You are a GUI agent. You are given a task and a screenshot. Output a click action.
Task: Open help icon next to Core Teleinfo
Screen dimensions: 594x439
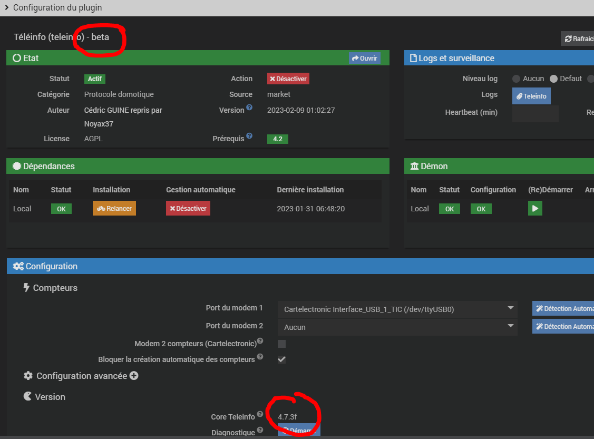pos(260,414)
